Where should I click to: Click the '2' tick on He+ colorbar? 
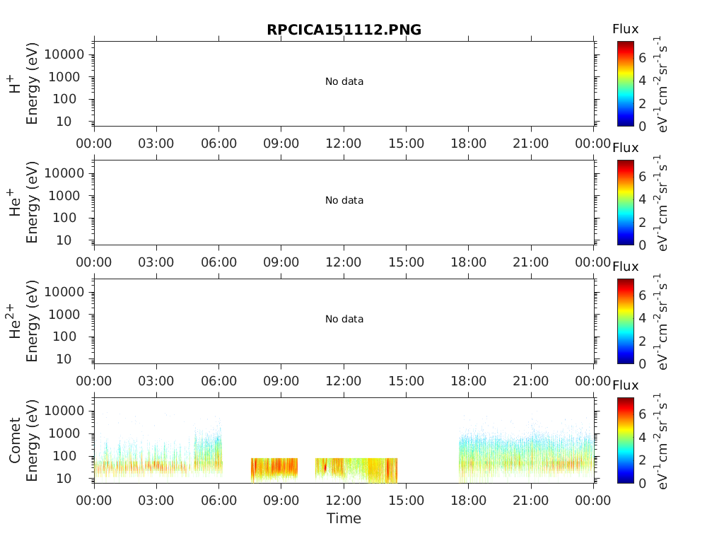click(642, 222)
